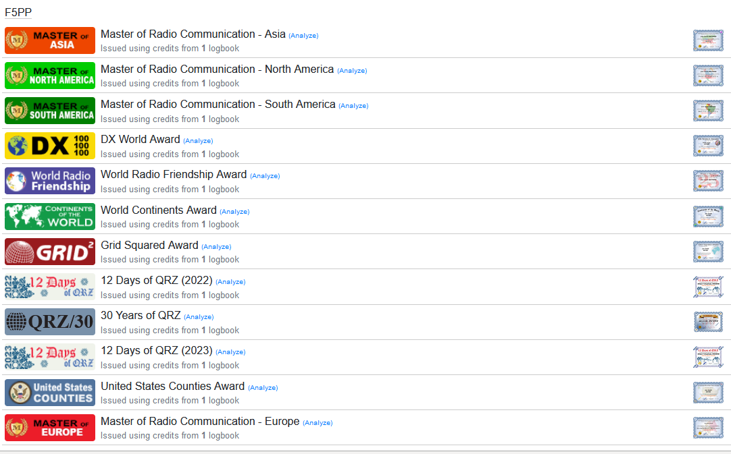Analyze the Master of Radio Communication Asia award
731x454 pixels.
point(303,36)
